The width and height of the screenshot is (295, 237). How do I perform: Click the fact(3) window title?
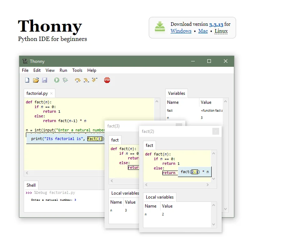(x=114, y=126)
